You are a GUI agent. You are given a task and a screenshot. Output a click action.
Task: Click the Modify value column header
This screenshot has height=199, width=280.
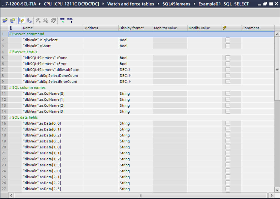205,28
